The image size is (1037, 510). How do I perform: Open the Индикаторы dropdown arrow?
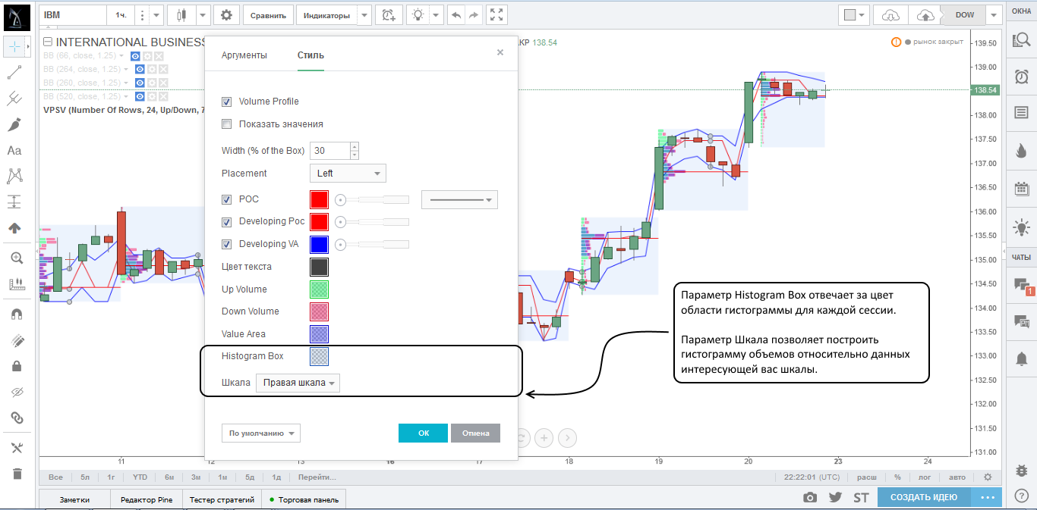[364, 14]
